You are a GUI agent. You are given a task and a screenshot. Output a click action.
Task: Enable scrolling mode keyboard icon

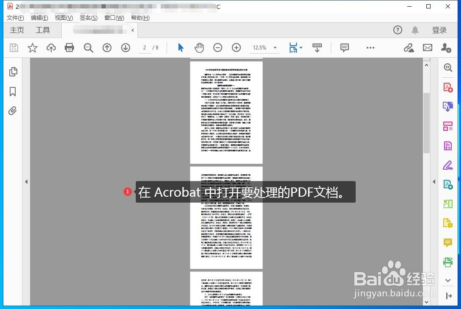317,48
